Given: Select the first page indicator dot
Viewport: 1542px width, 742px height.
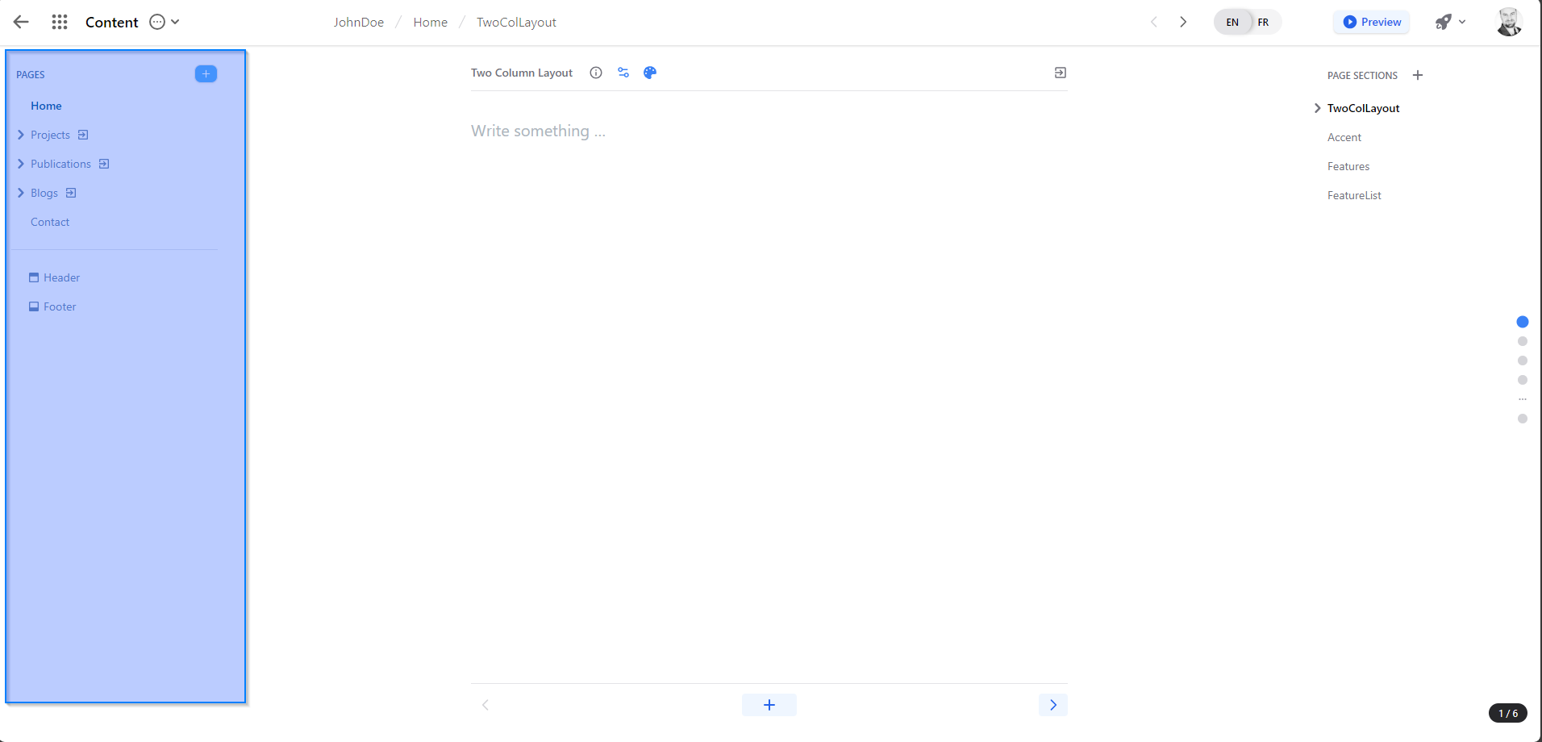Looking at the screenshot, I should 1523,322.
